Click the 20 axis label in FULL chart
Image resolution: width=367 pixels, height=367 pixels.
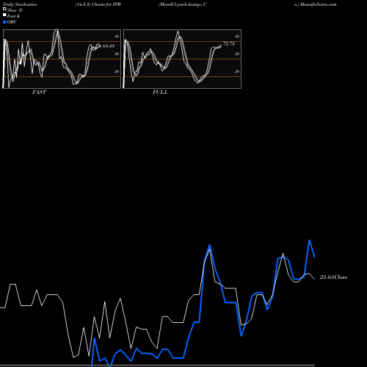click(x=237, y=71)
